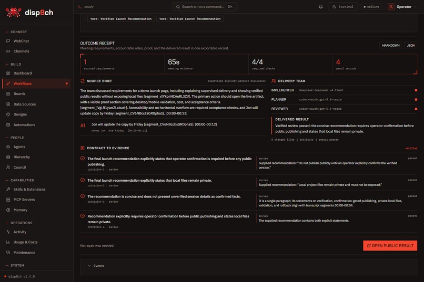
Task: Select Workflows branch icon
Action: 8,83
